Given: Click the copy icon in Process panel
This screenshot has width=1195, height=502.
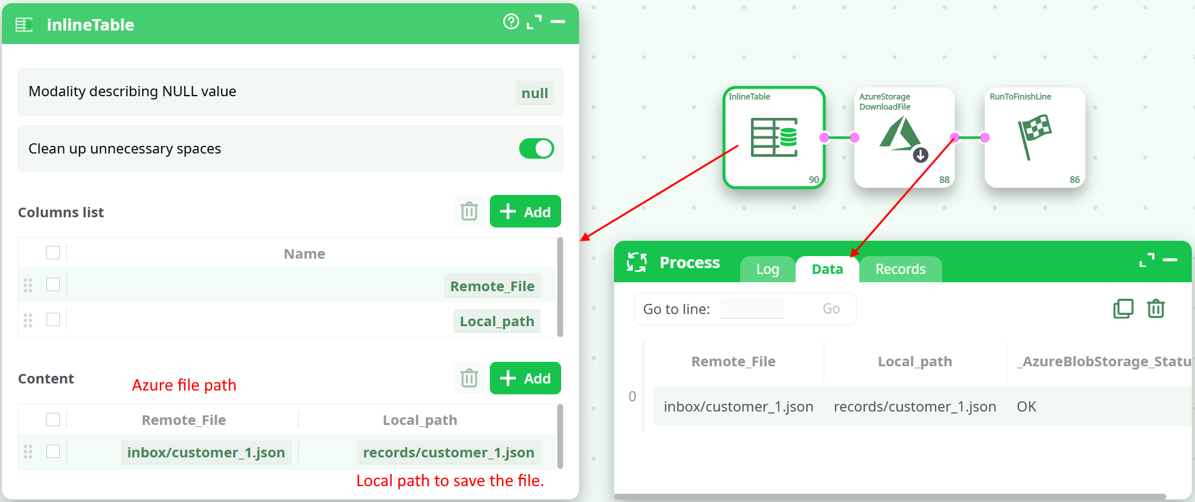Looking at the screenshot, I should 1123,309.
